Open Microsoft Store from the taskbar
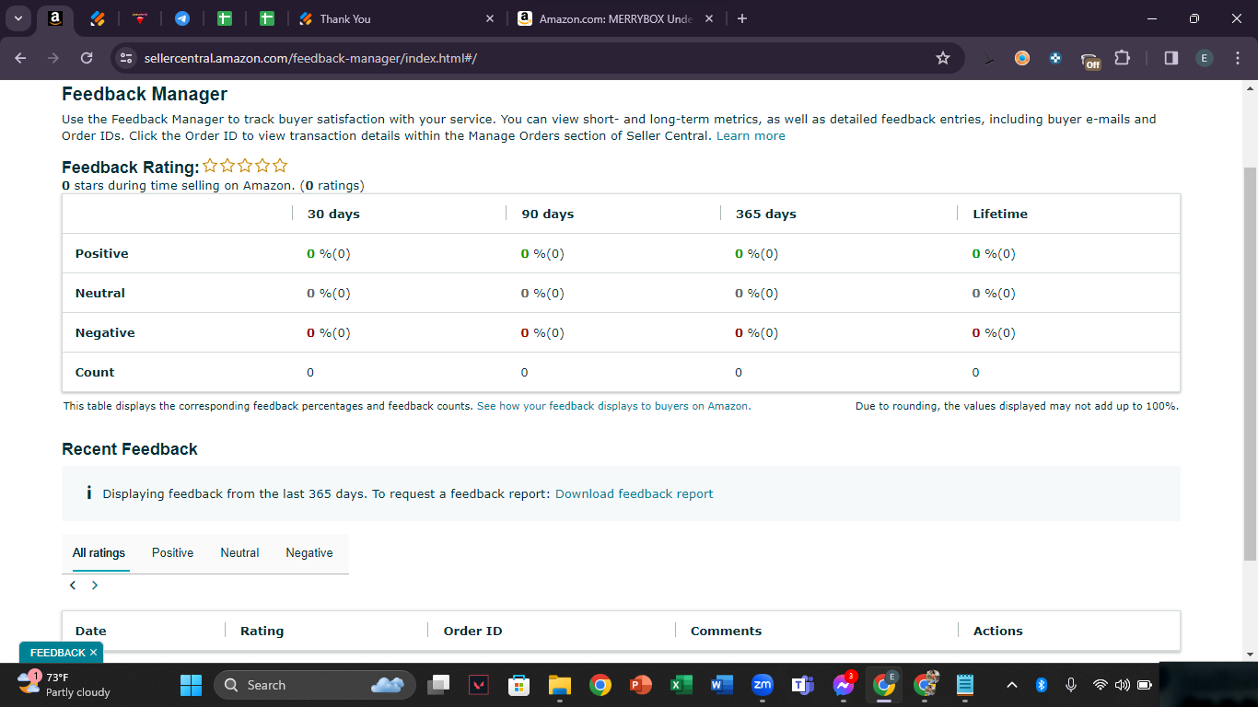The image size is (1258, 707). (x=519, y=685)
